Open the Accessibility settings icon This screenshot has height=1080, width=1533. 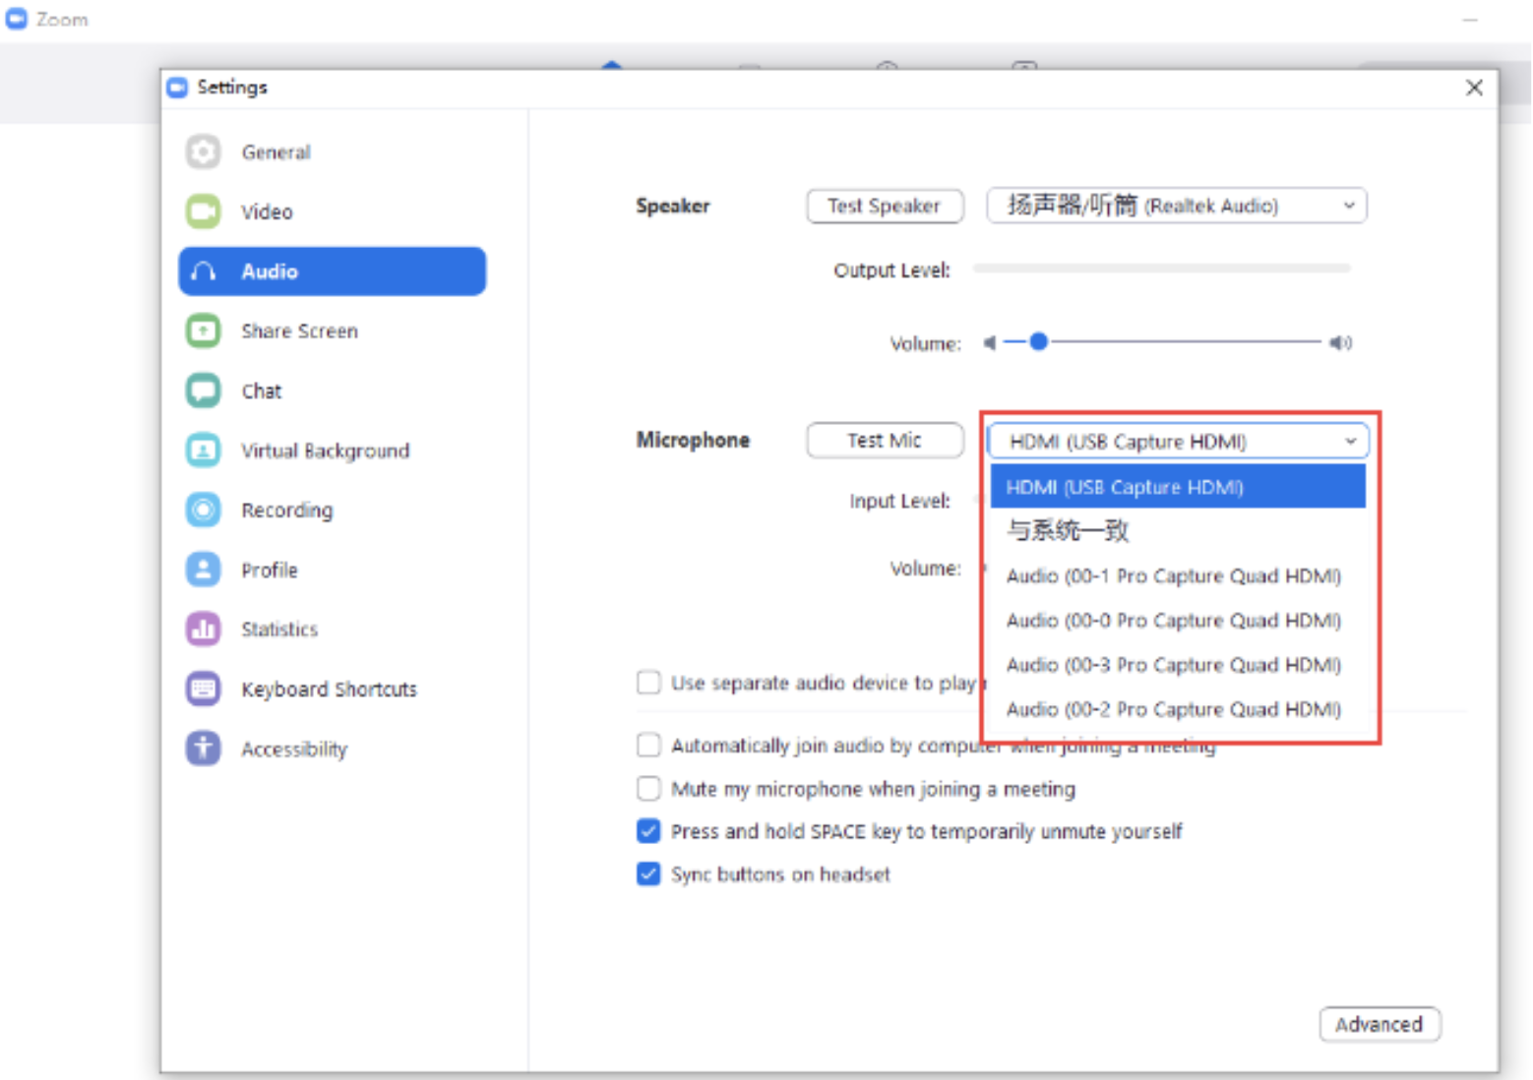coord(204,749)
